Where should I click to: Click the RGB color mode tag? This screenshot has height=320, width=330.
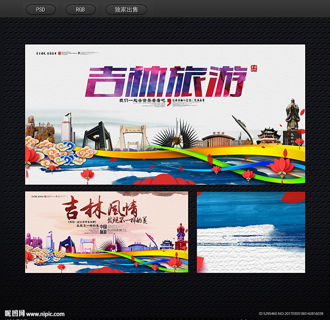(80, 10)
